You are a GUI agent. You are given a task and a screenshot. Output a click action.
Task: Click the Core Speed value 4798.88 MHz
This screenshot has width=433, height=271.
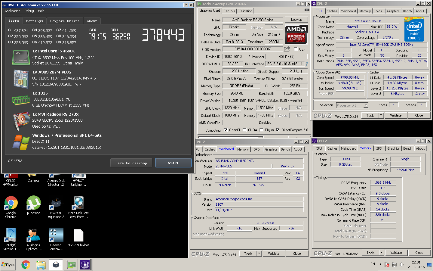[x=350, y=77]
